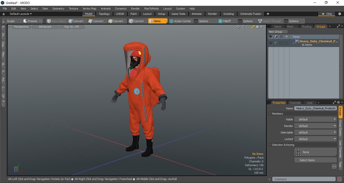Collapse the Members section
The width and height of the screenshot is (344, 183).
click(270, 114)
